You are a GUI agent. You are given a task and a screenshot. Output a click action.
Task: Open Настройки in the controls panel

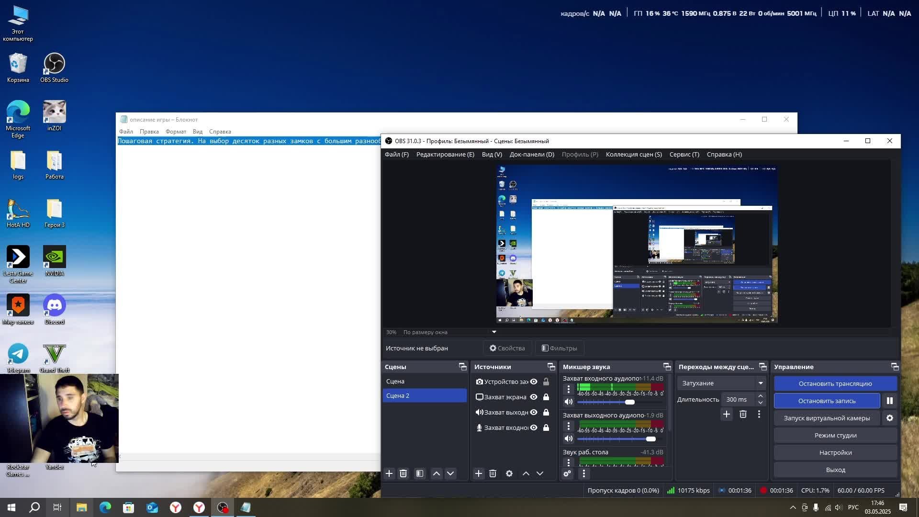coord(835,452)
